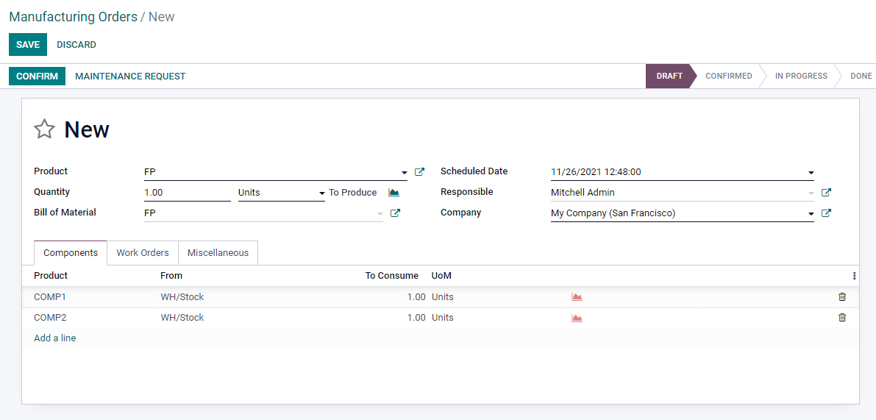View forecast chart for COMP1 row
876x420 pixels.
point(577,297)
